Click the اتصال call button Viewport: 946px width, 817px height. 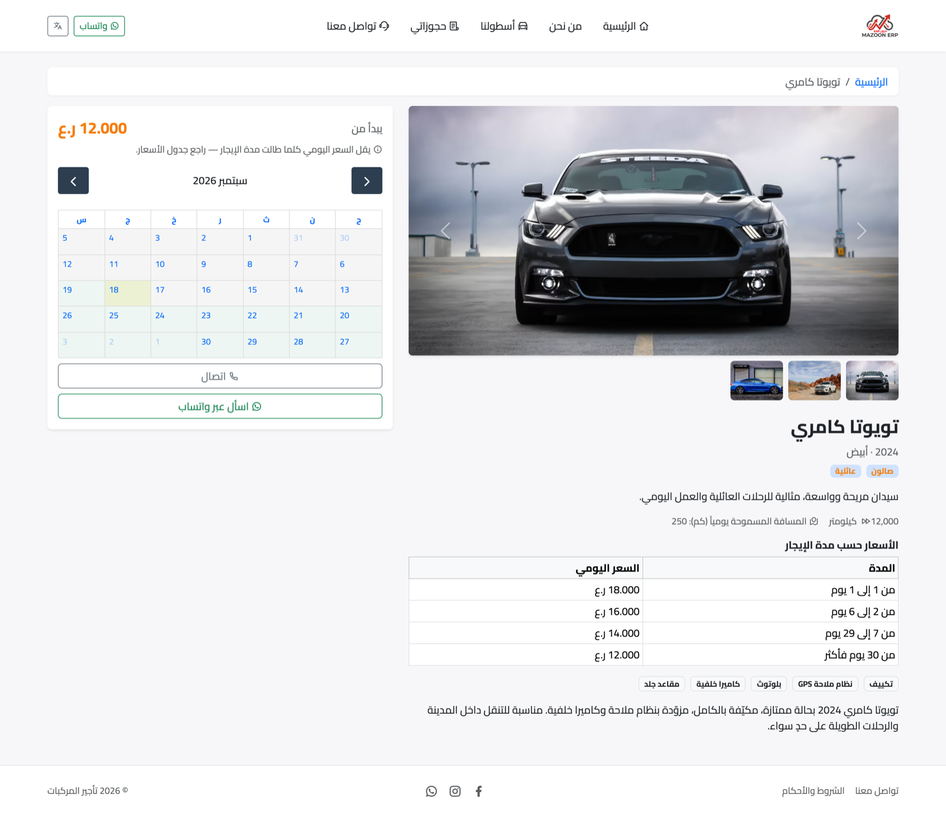[x=220, y=376]
